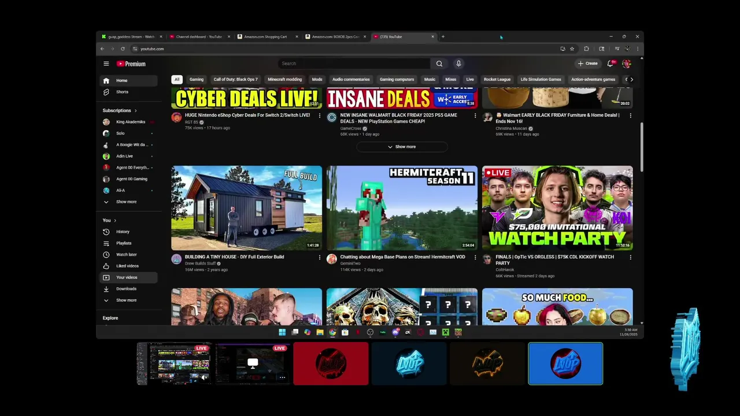Image resolution: width=740 pixels, height=416 pixels.
Task: Click Windows Start button in taskbar
Action: (x=282, y=332)
